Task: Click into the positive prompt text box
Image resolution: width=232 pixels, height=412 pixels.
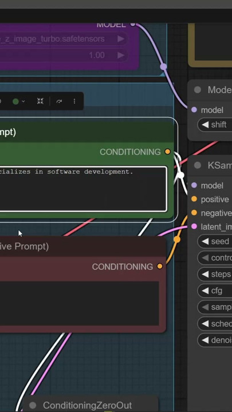Action: coord(83,189)
